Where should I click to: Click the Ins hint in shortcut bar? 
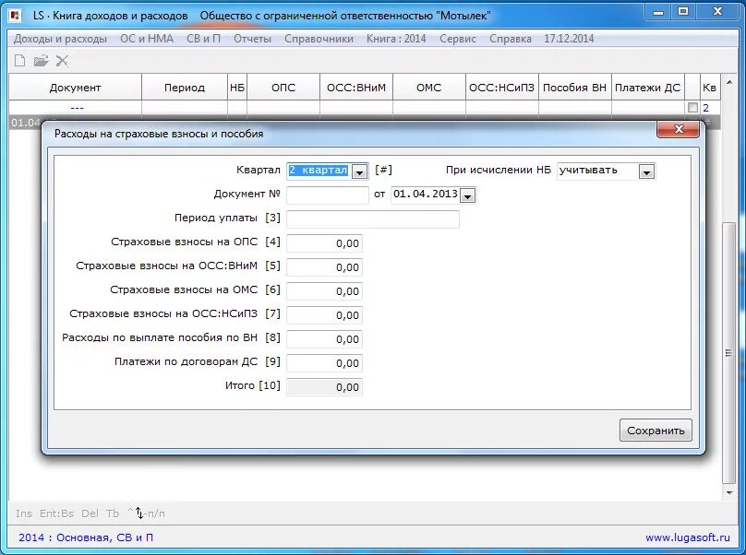coord(24,514)
